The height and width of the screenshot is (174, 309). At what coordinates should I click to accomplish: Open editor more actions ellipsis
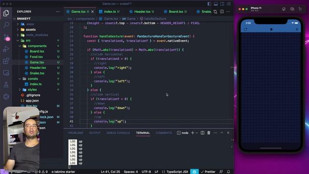tap(228, 12)
